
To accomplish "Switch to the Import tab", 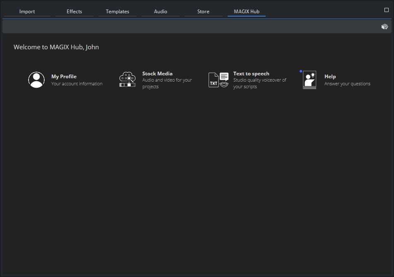I will [27, 12].
